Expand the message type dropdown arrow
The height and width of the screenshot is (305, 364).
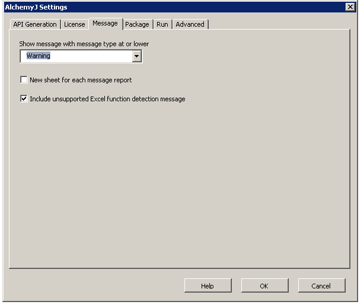pos(137,56)
